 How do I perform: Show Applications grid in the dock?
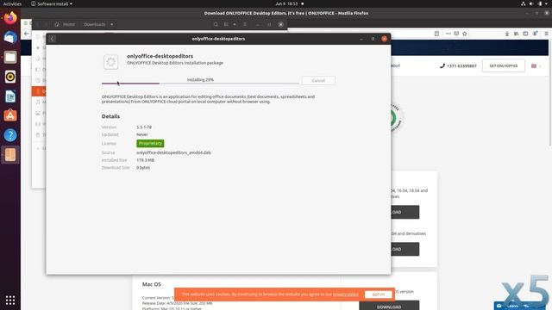10,301
